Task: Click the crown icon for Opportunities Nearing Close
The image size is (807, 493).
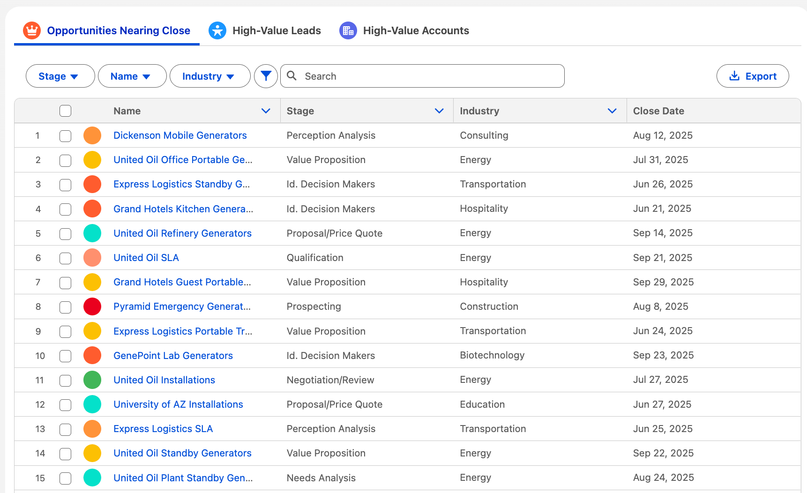Action: 32,30
